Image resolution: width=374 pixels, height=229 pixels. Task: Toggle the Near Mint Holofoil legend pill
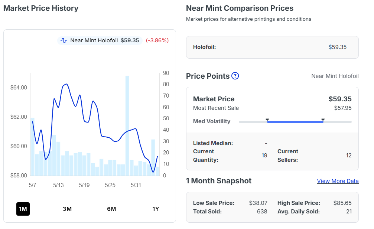[100, 40]
